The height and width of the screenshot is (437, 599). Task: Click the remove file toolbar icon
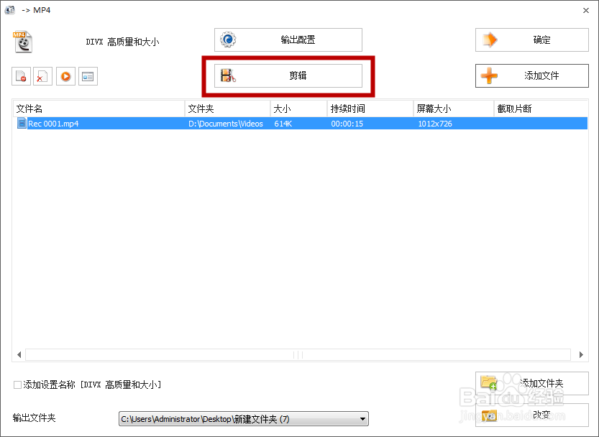pos(21,76)
